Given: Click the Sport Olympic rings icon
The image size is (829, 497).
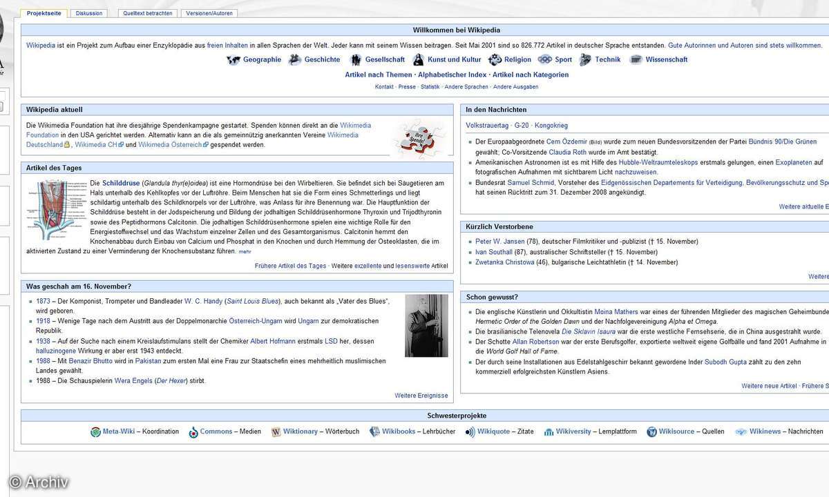Looking at the screenshot, I should pyautogui.click(x=544, y=59).
